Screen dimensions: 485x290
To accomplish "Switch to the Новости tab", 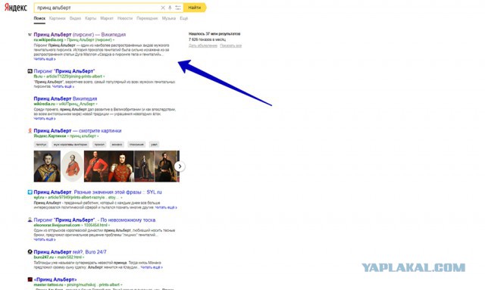I will coord(125,18).
